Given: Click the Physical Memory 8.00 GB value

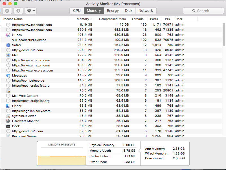Looking at the screenshot, I should pyautogui.click(x=129, y=145).
